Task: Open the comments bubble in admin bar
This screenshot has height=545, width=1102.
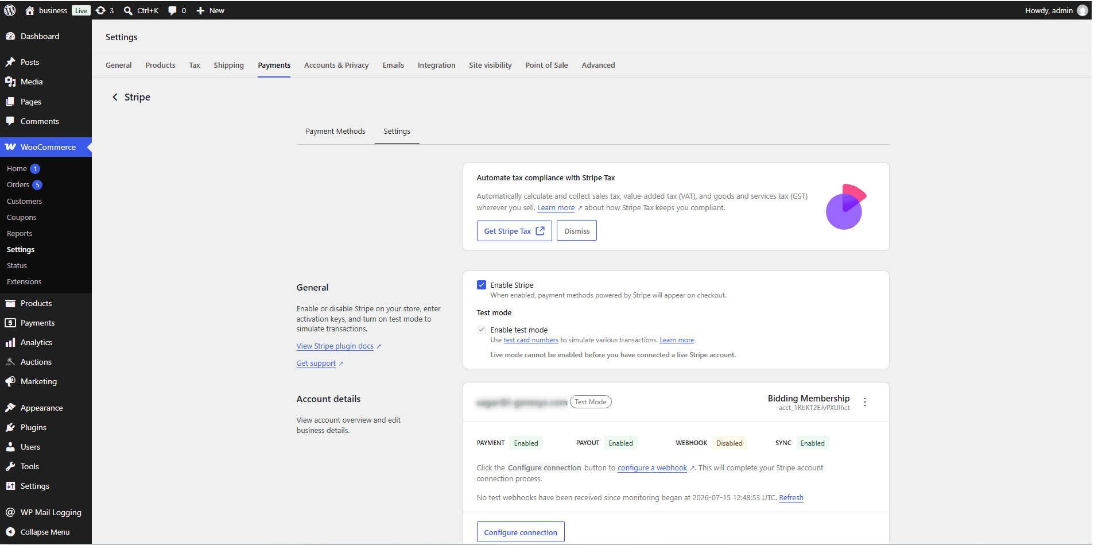Action: click(172, 10)
